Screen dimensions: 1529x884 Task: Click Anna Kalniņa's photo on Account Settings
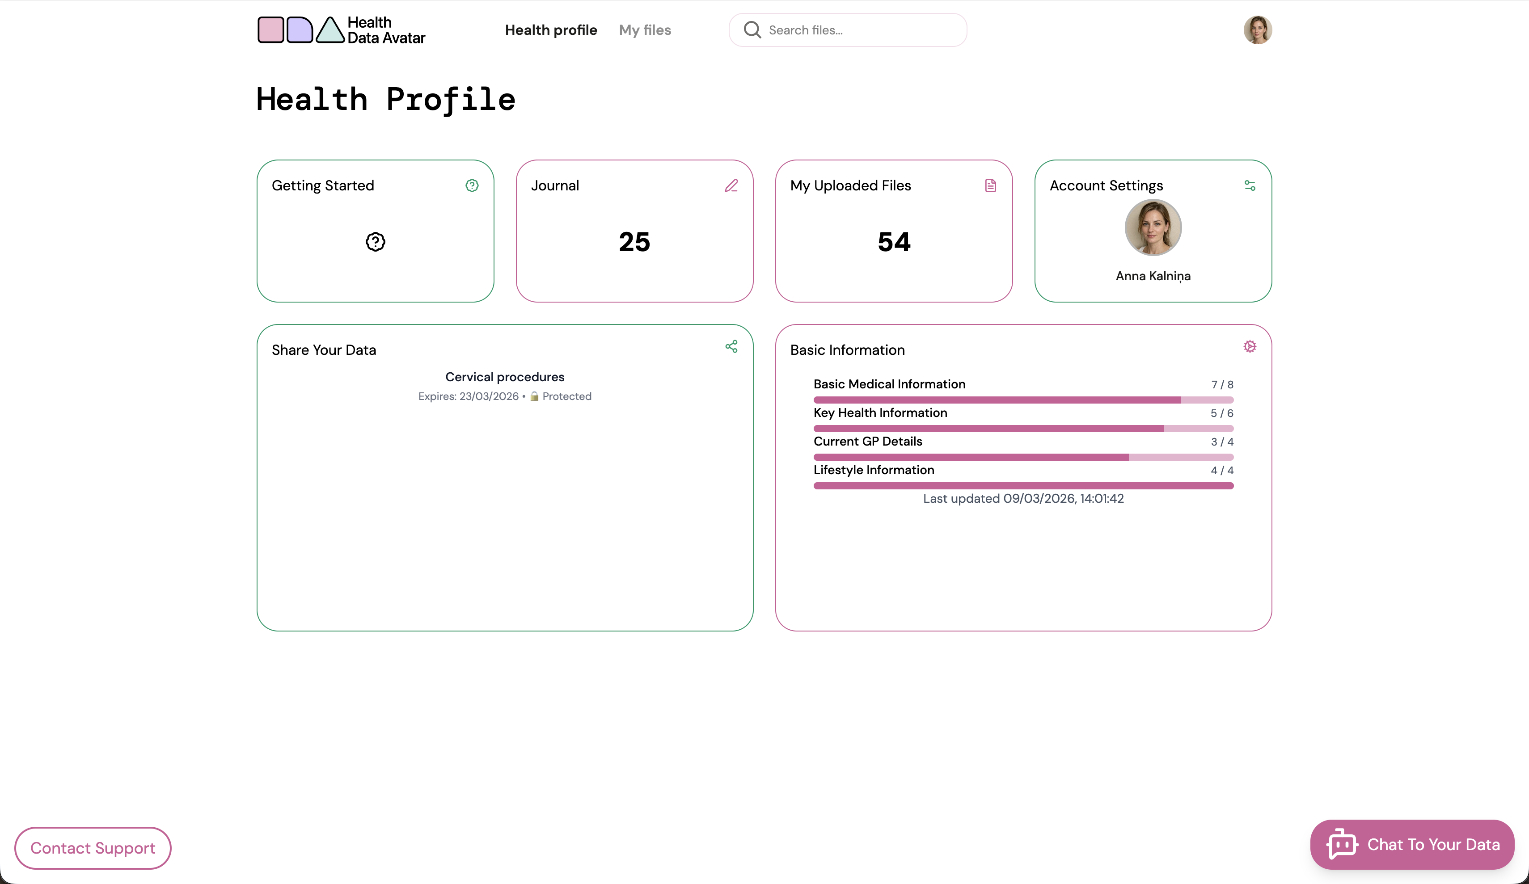point(1153,227)
